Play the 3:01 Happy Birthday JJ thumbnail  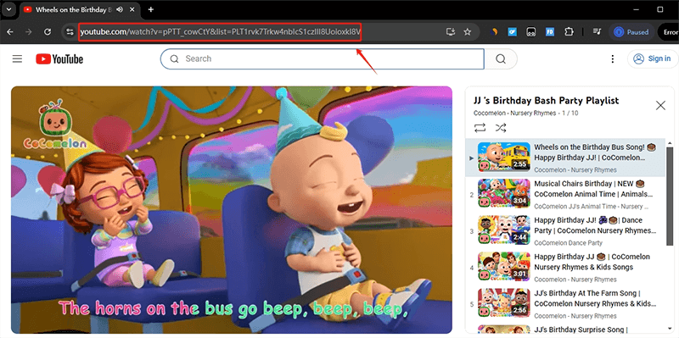(x=504, y=266)
